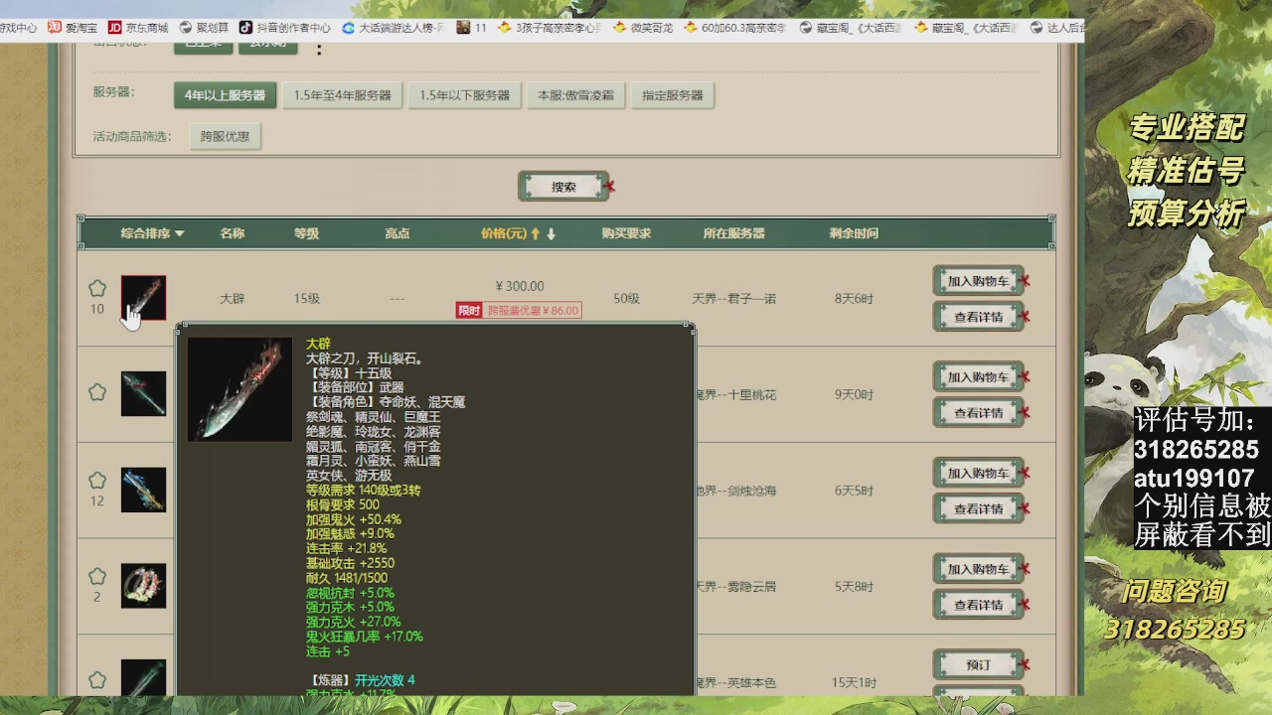This screenshot has height=715, width=1272.
Task: Star the second listed item
Action: [97, 392]
